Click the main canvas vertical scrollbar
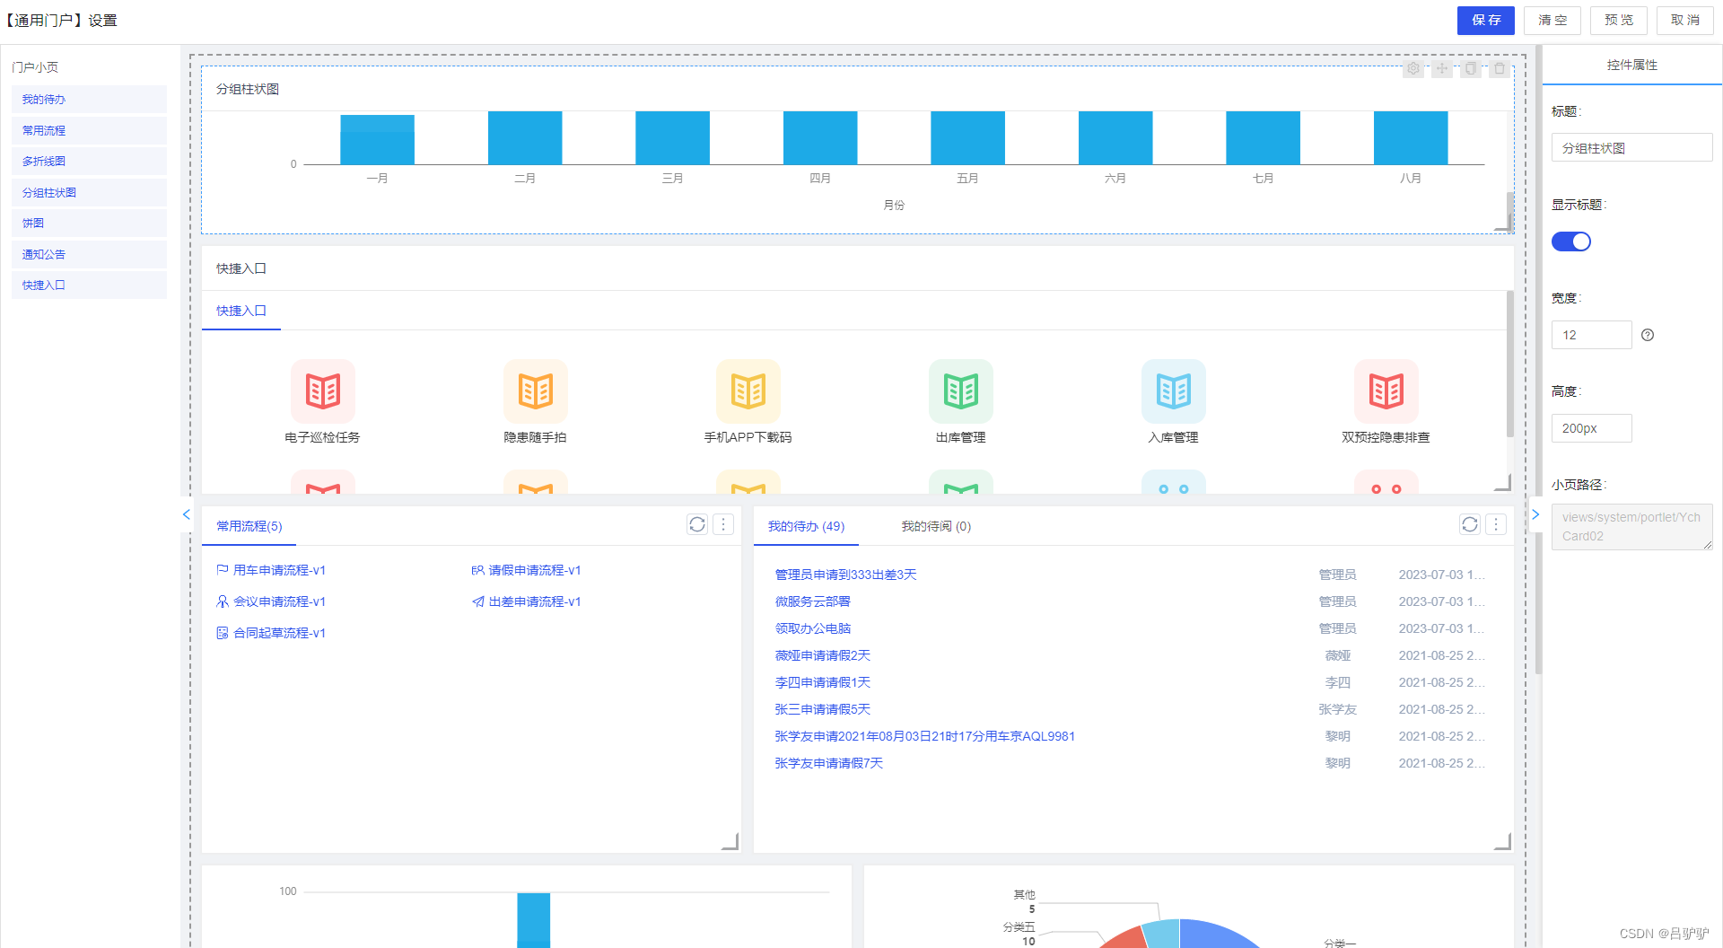Image resolution: width=1723 pixels, height=948 pixels. pos(1538,359)
